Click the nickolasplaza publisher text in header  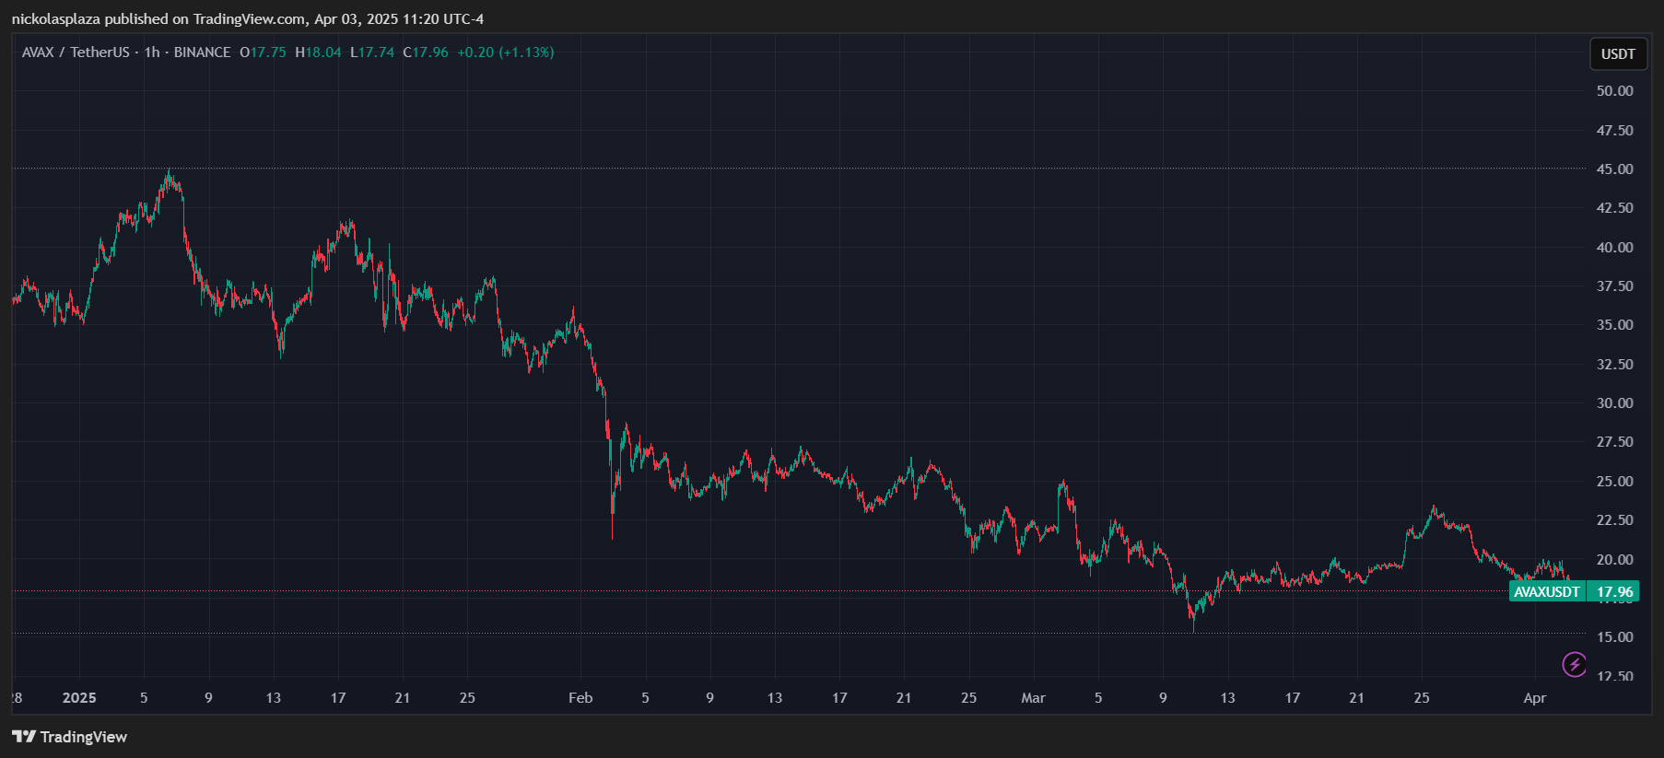[55, 19]
